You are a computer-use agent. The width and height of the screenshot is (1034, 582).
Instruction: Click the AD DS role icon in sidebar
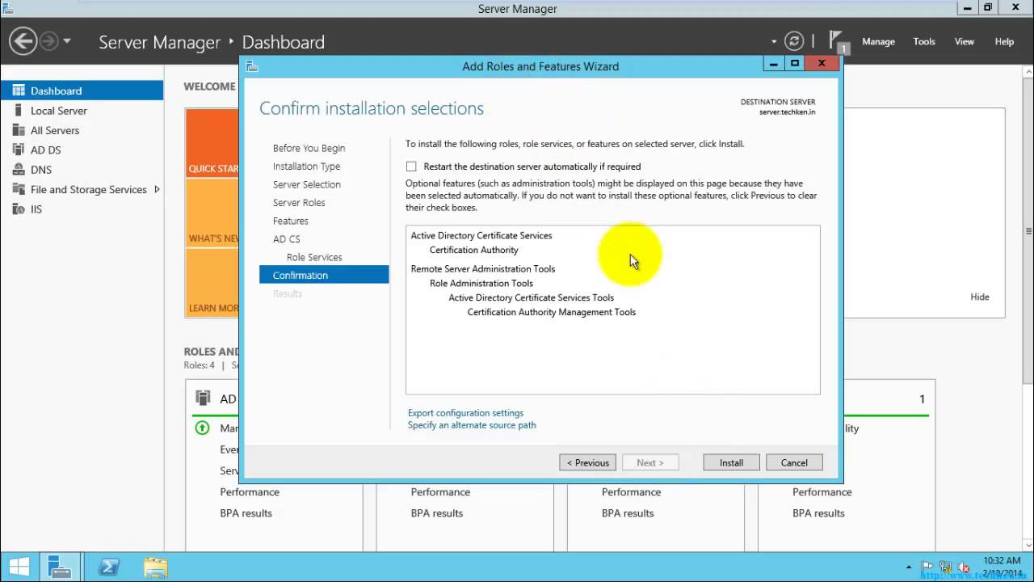[19, 150]
